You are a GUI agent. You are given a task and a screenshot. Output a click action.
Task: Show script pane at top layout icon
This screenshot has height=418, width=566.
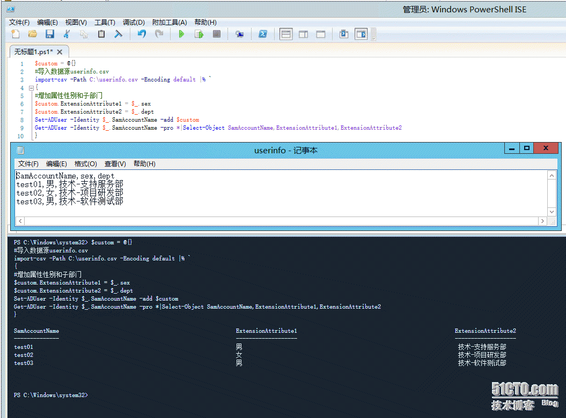(286, 34)
